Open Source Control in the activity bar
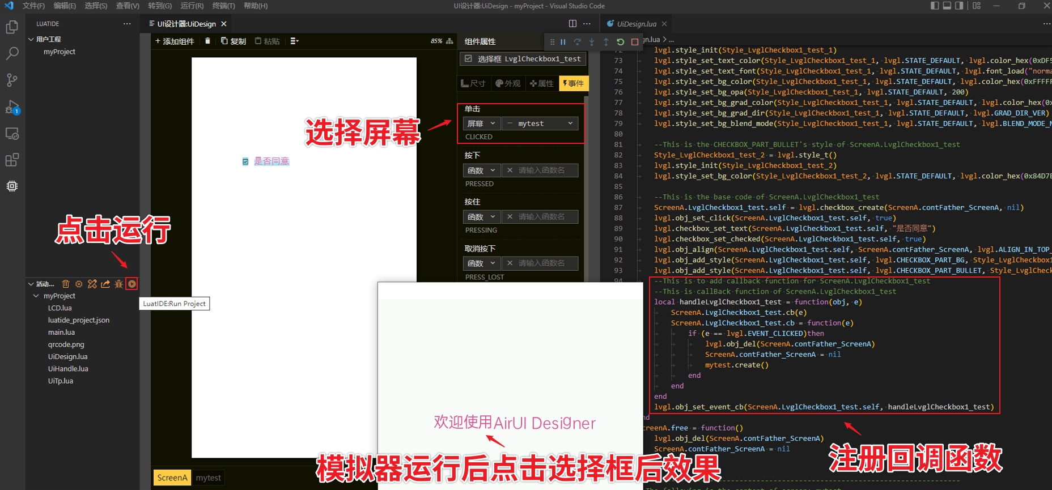 (12, 80)
